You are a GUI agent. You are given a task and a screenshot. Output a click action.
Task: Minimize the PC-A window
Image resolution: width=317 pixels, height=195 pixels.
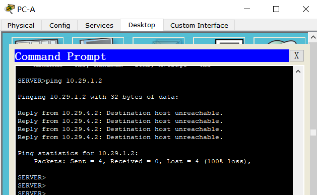[x=247, y=9]
